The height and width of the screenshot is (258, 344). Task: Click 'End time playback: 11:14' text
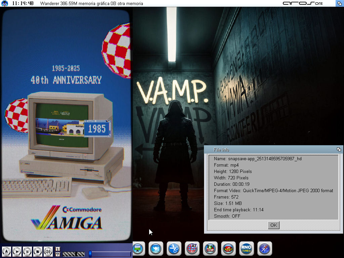point(239,210)
